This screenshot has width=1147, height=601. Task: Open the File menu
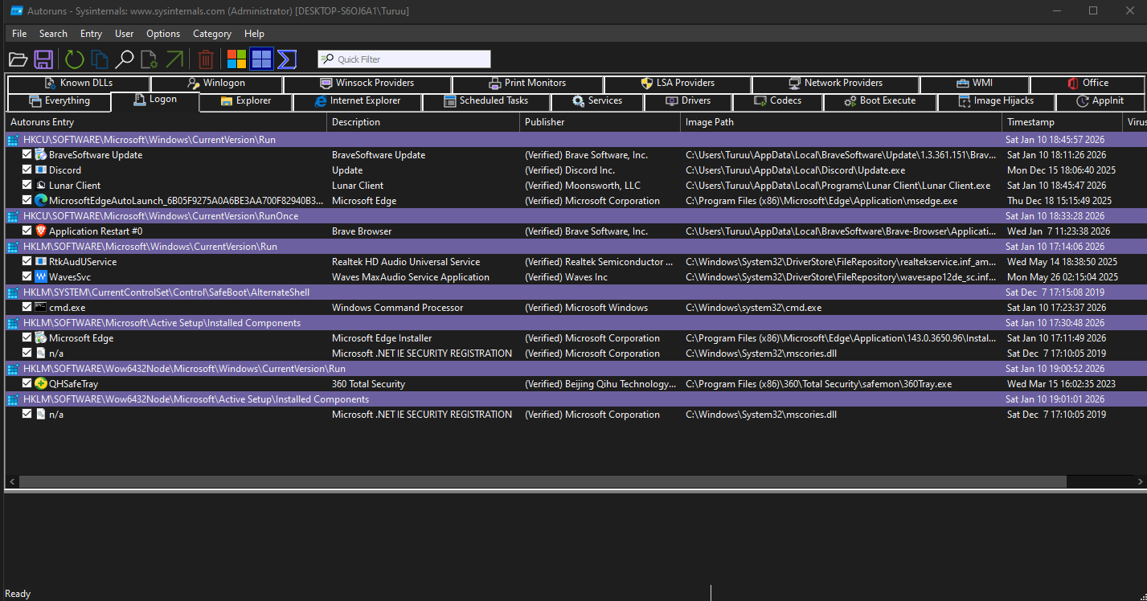tap(19, 34)
